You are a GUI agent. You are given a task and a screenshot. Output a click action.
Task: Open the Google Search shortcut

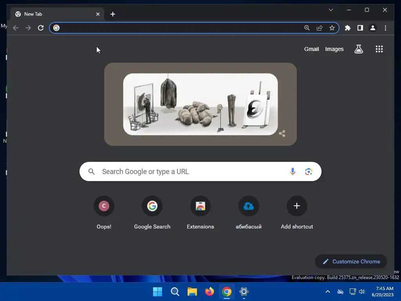[152, 213]
